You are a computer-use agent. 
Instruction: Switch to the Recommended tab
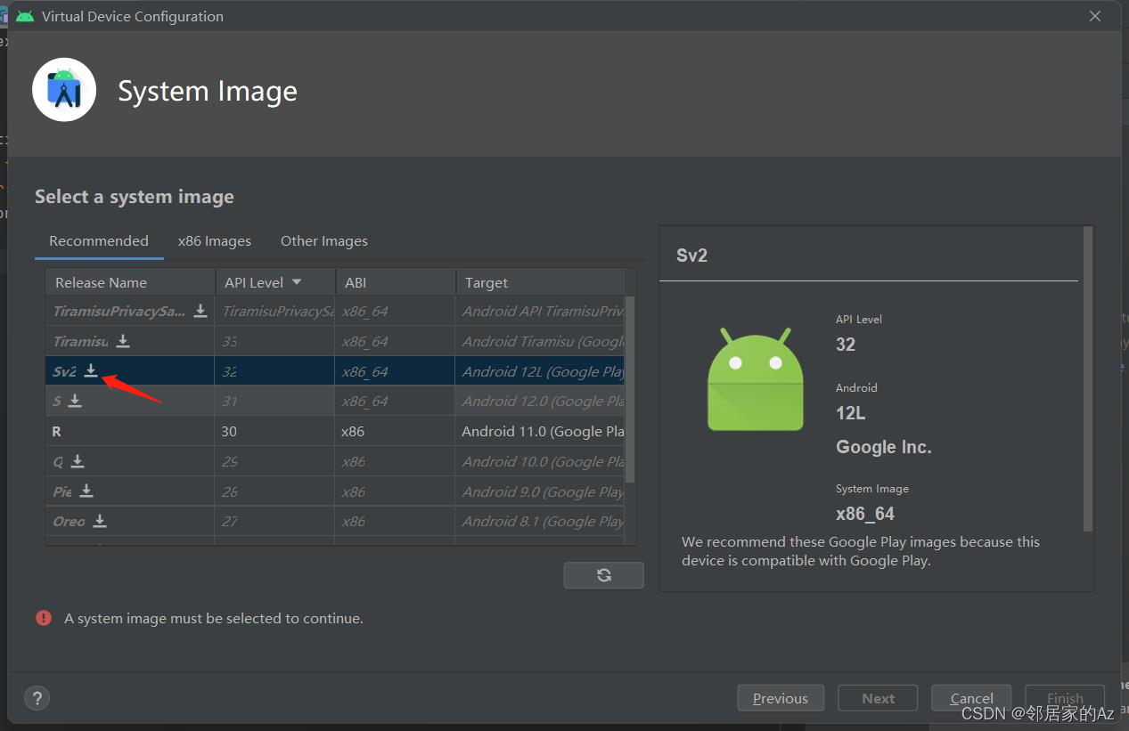pyautogui.click(x=99, y=241)
